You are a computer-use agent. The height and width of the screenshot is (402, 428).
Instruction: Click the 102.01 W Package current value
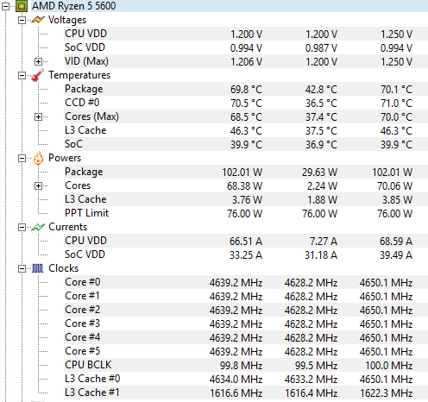pos(242,173)
